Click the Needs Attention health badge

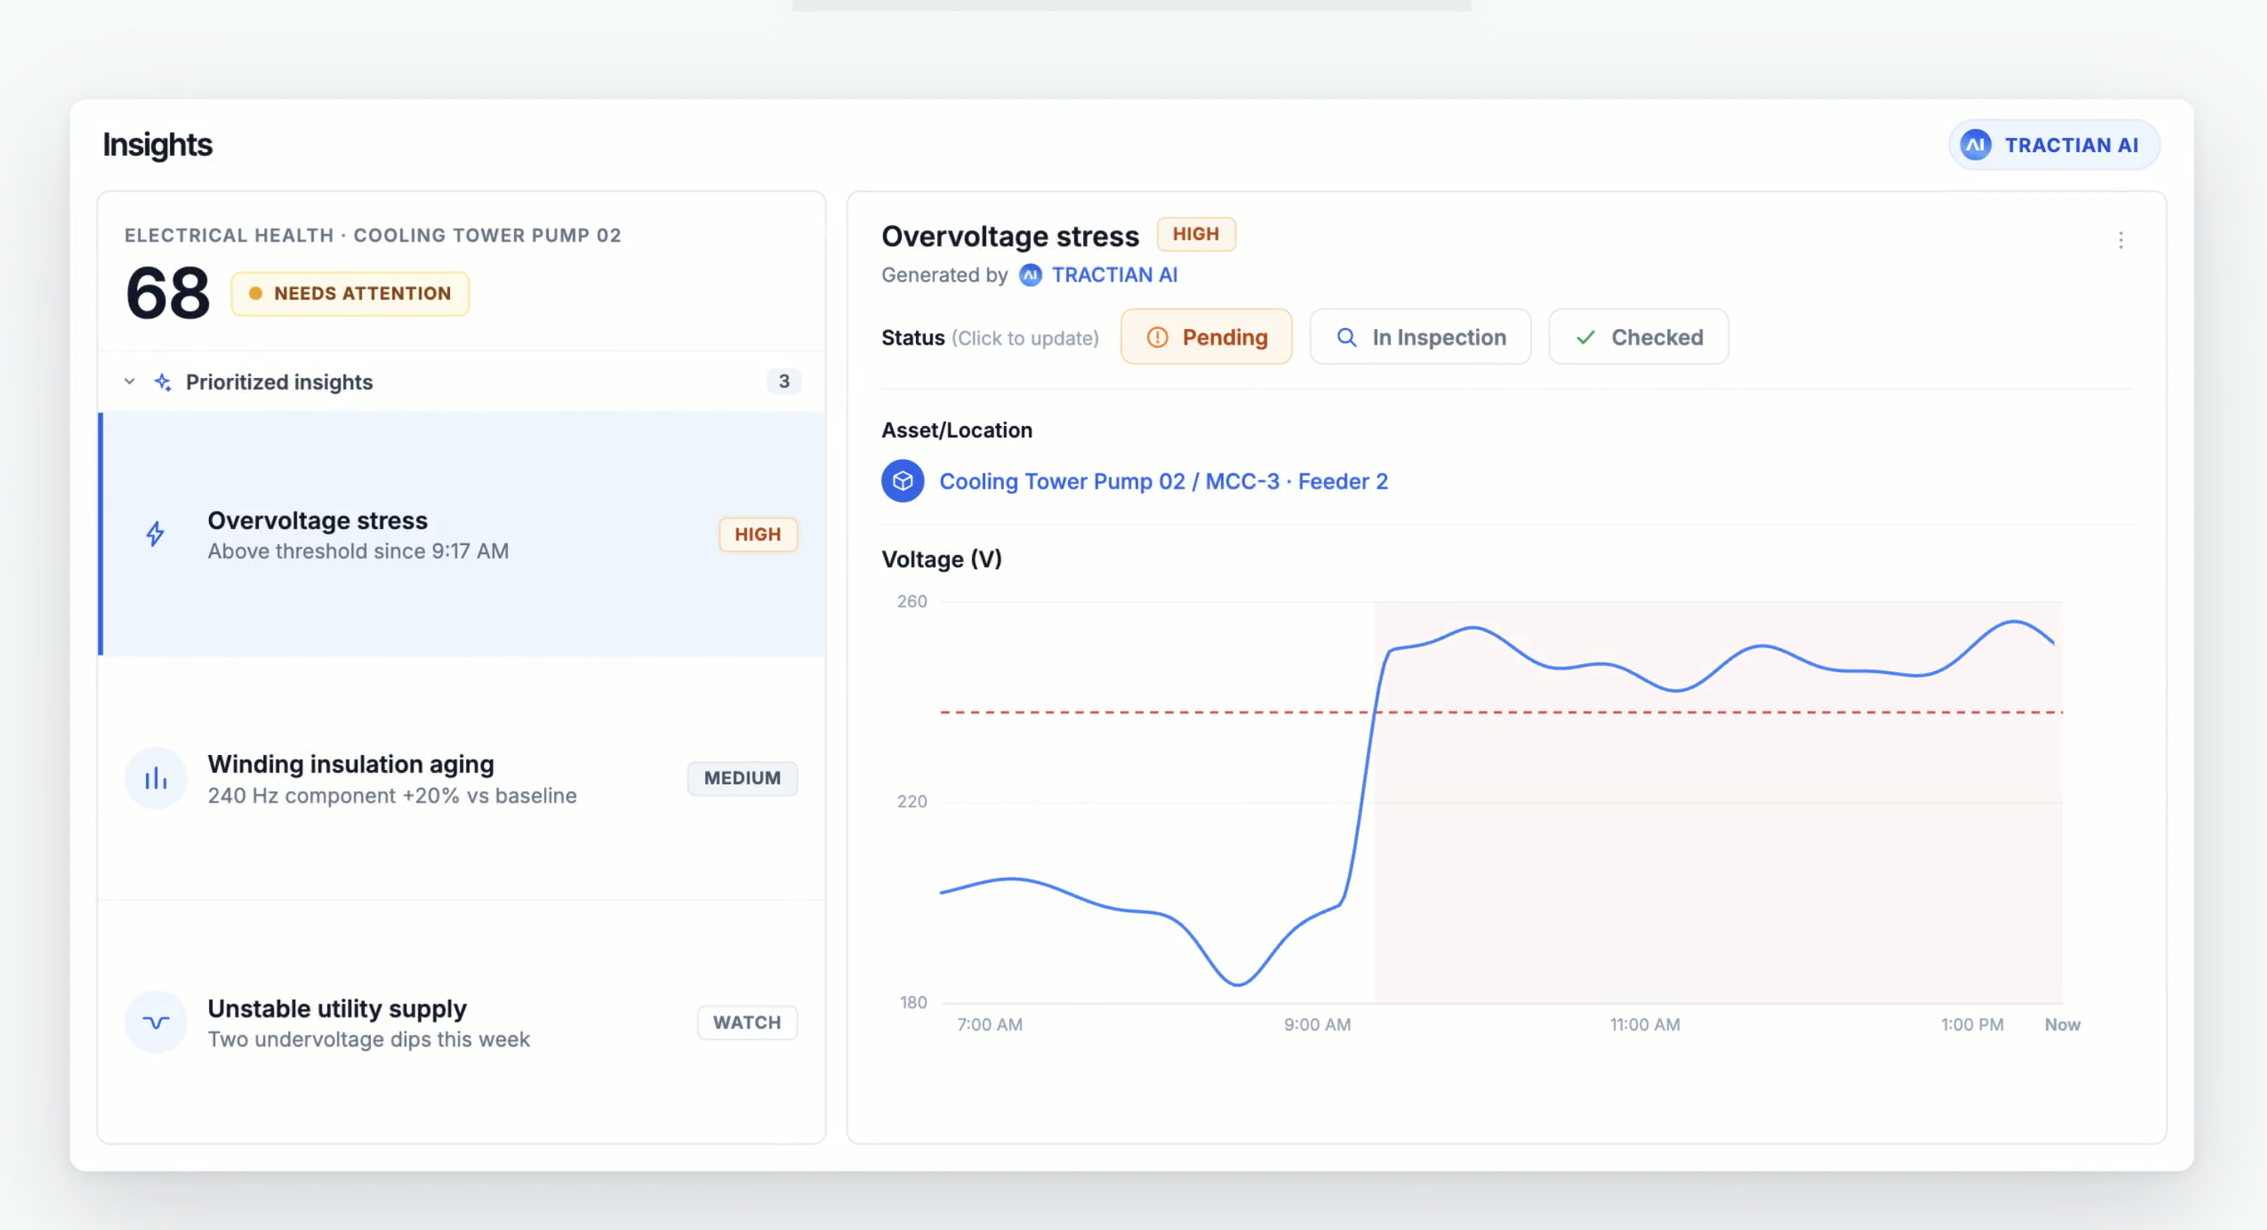tap(349, 293)
